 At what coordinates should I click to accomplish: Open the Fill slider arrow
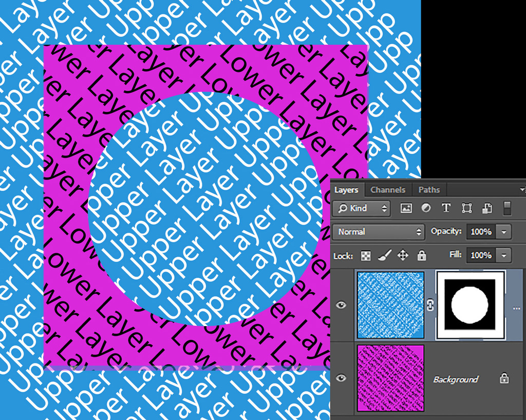(504, 255)
